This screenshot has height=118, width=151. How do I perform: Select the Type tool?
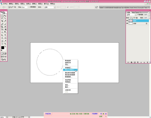[x=5, y=35]
